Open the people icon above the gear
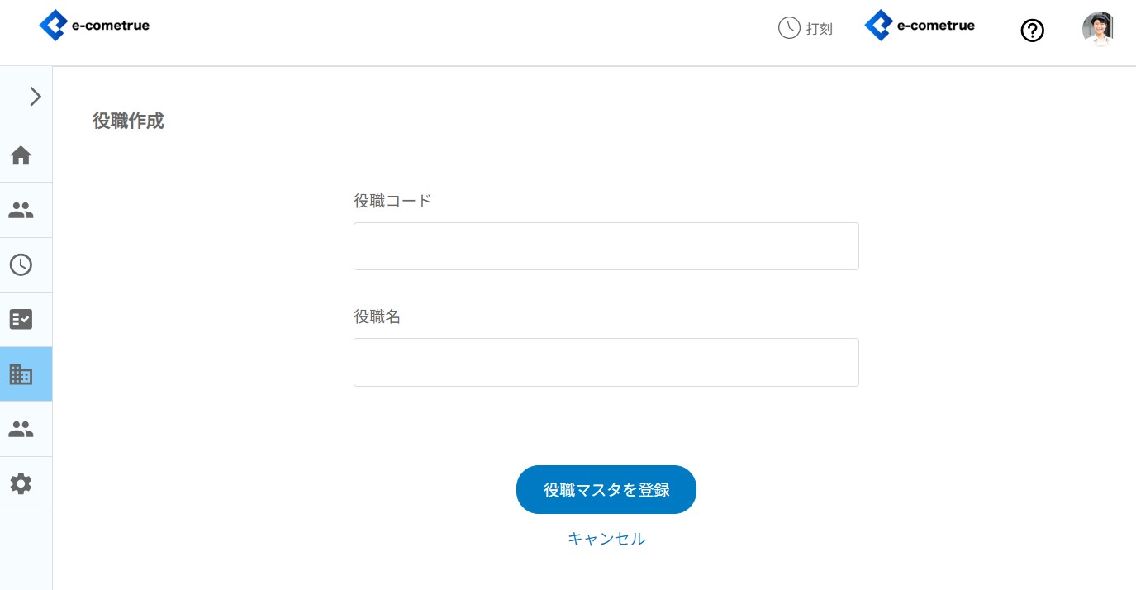The height and width of the screenshot is (590, 1136). [x=21, y=429]
